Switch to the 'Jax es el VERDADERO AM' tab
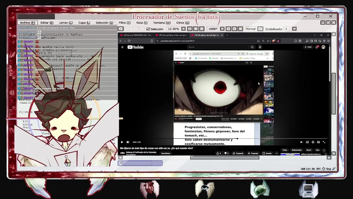The image size is (353, 199). point(136,35)
